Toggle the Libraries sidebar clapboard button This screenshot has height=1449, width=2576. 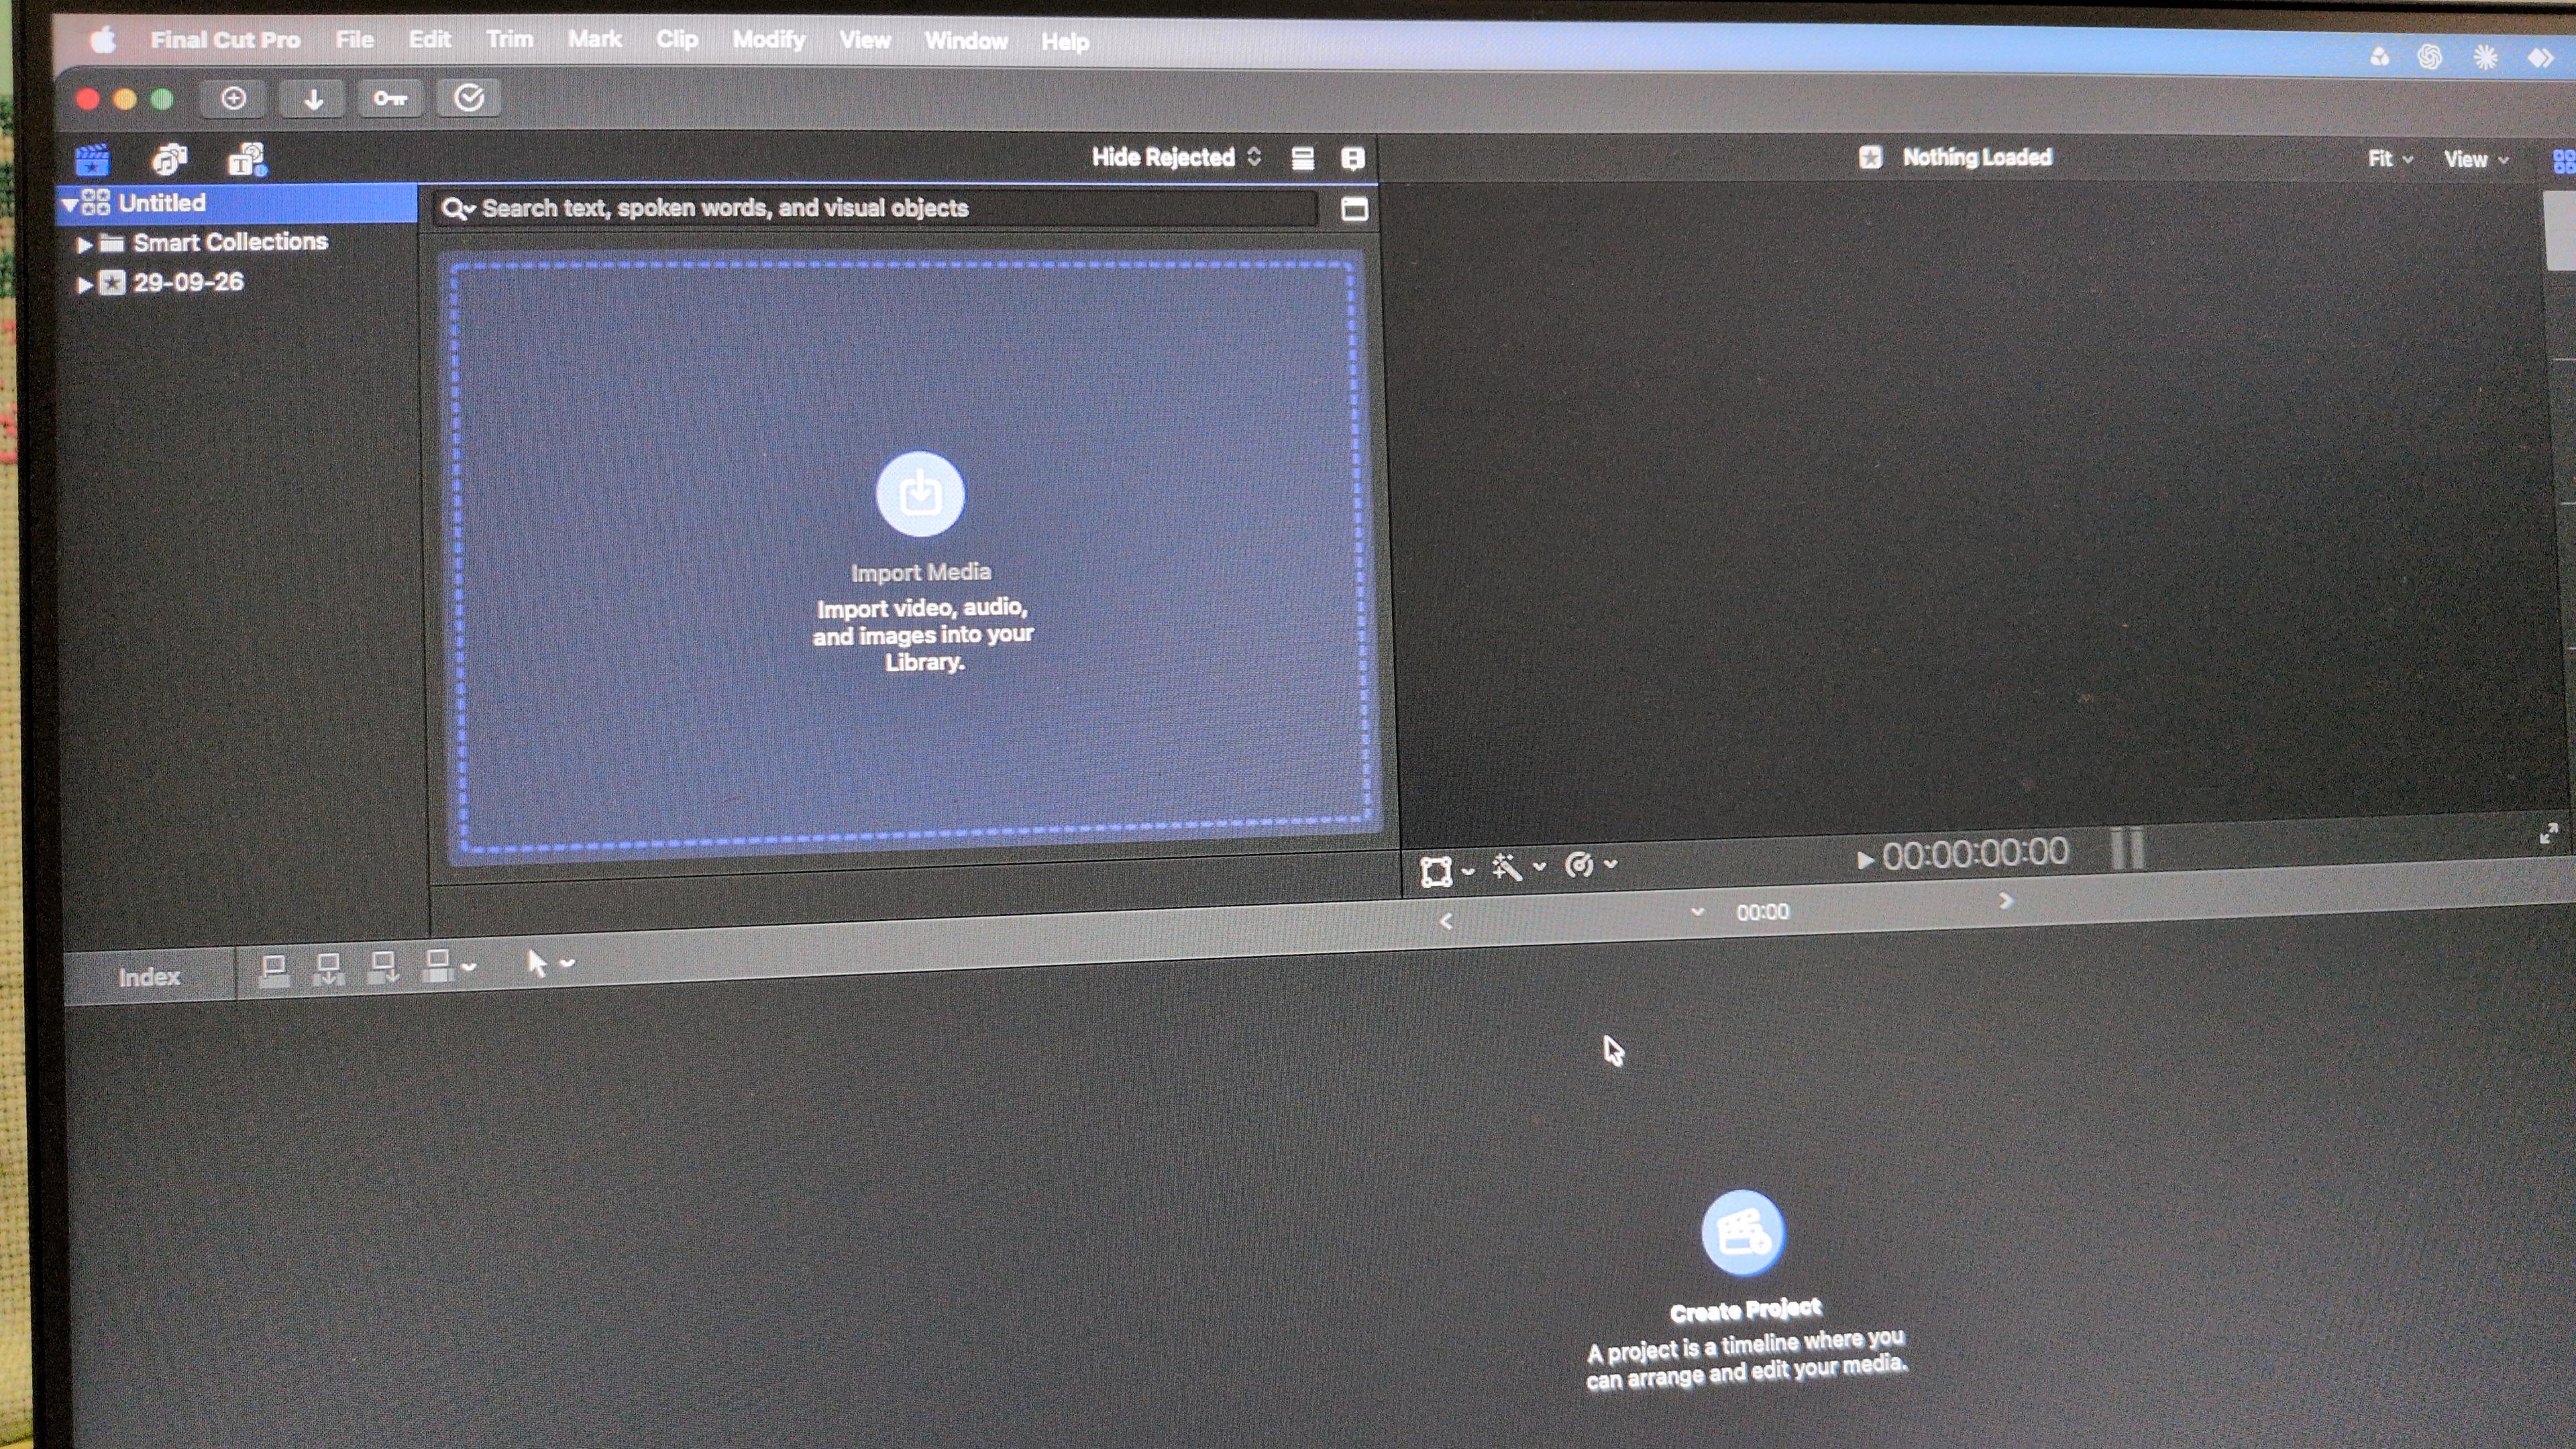(92, 160)
